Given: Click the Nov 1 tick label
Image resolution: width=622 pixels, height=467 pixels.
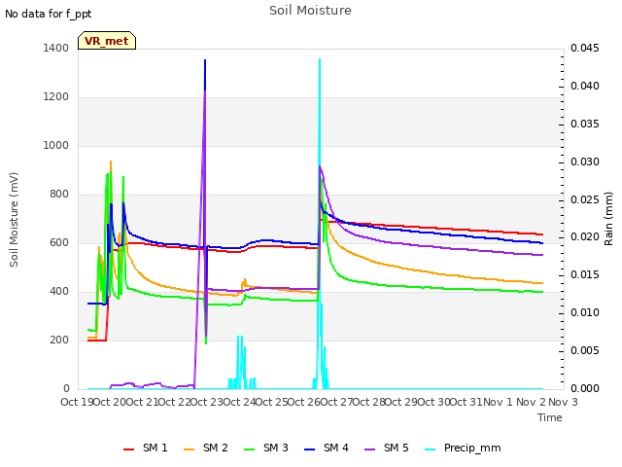Looking at the screenshot, I should click(499, 402).
